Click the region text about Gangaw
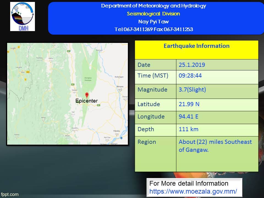264x198 pixels. [215, 146]
